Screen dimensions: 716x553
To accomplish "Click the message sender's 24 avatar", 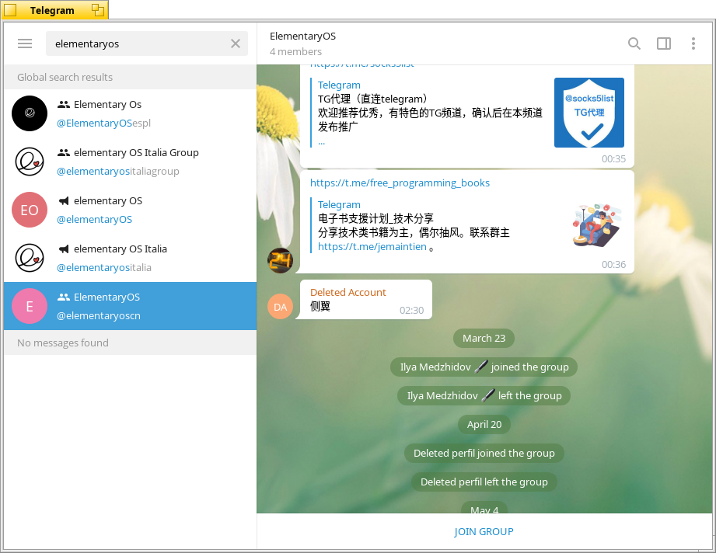I will coord(280,260).
